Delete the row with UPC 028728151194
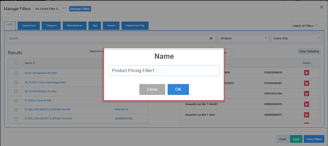The image size is (328, 146). [306, 94]
